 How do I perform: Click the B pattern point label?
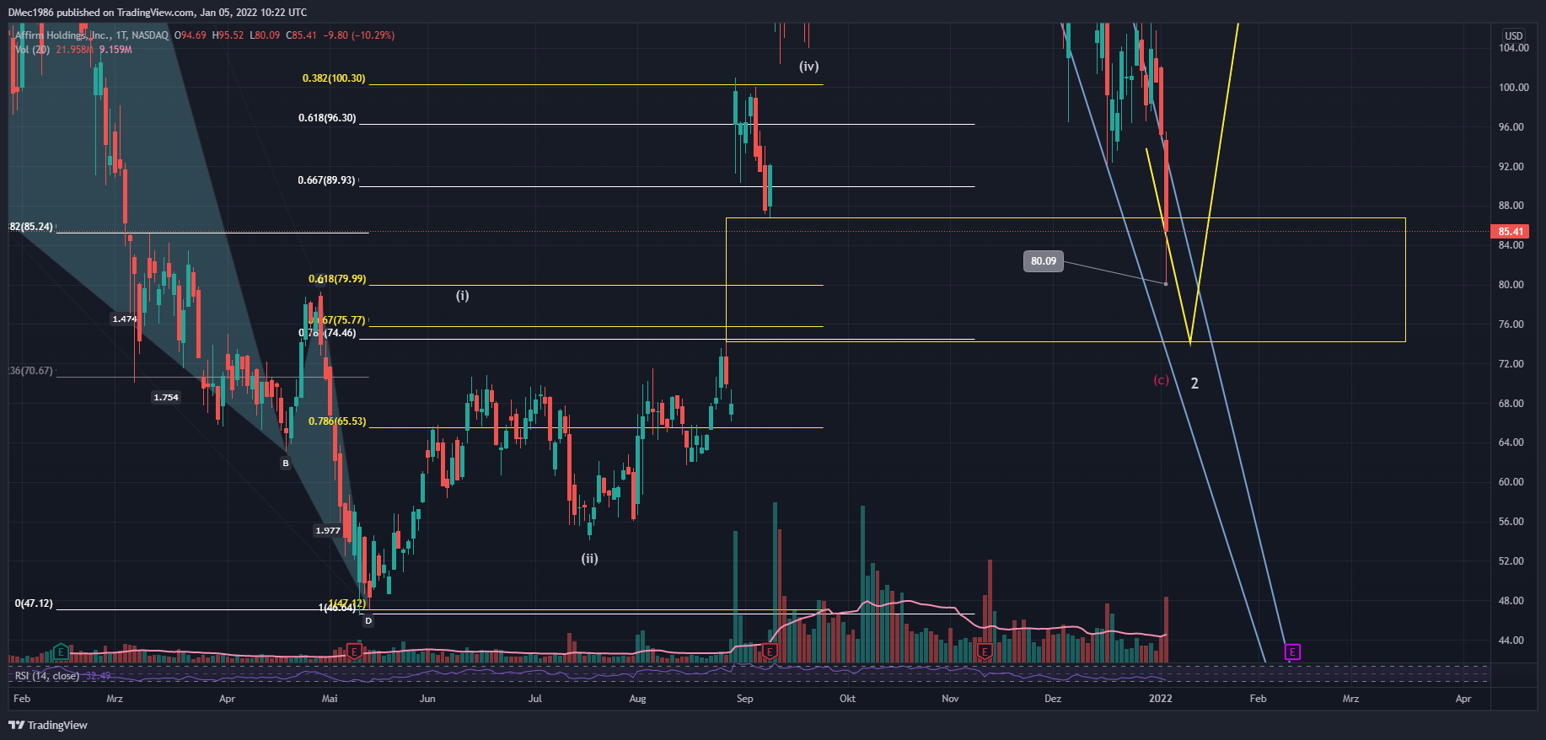click(x=286, y=463)
